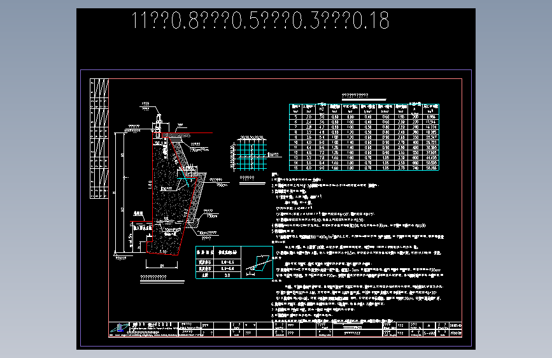The width and height of the screenshot is (552, 358).
Task: Click the "1.60" cell in row 15
Action: (x=335, y=168)
